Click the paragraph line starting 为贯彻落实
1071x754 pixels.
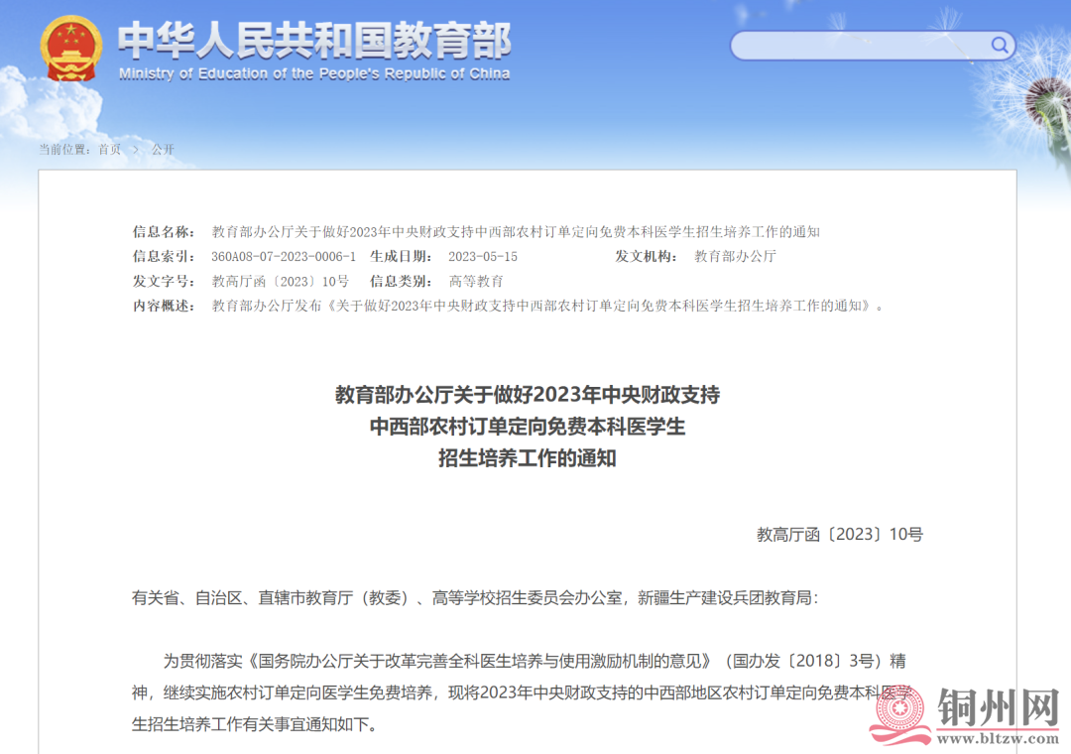click(x=535, y=661)
